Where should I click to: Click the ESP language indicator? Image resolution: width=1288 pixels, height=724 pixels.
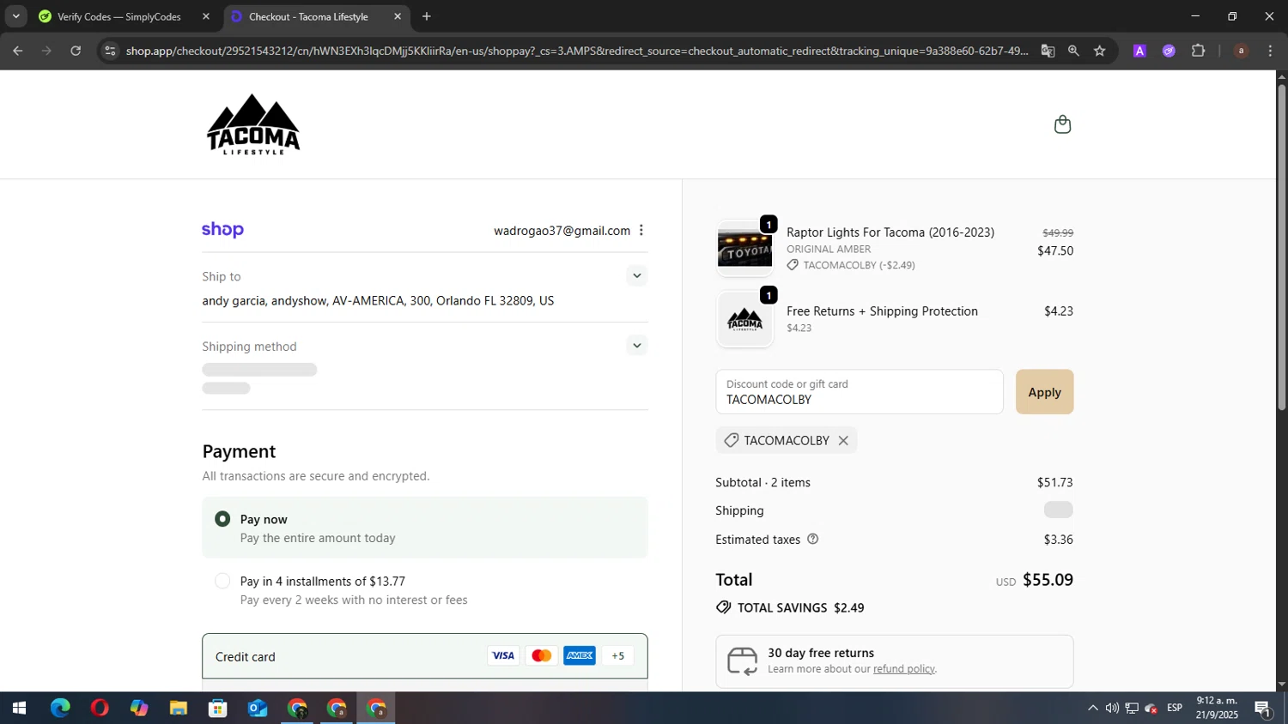[1175, 708]
